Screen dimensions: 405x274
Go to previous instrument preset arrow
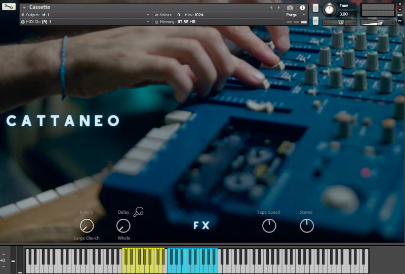pos(271,8)
